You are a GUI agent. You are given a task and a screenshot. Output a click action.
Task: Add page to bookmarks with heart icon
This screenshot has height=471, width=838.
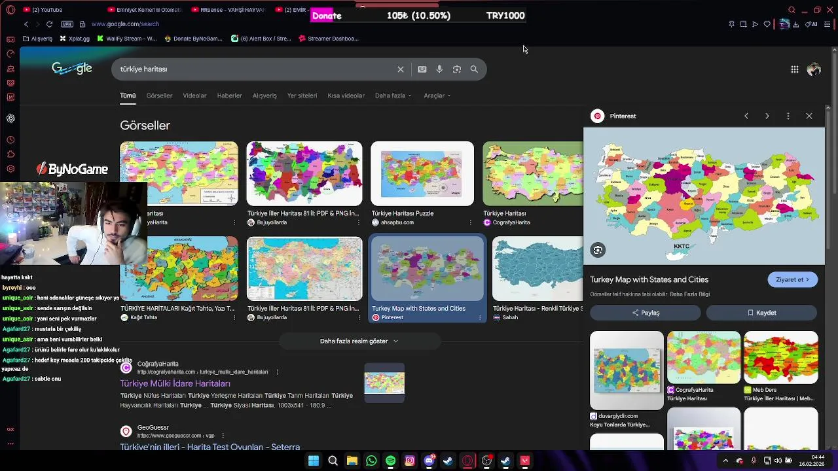click(767, 24)
